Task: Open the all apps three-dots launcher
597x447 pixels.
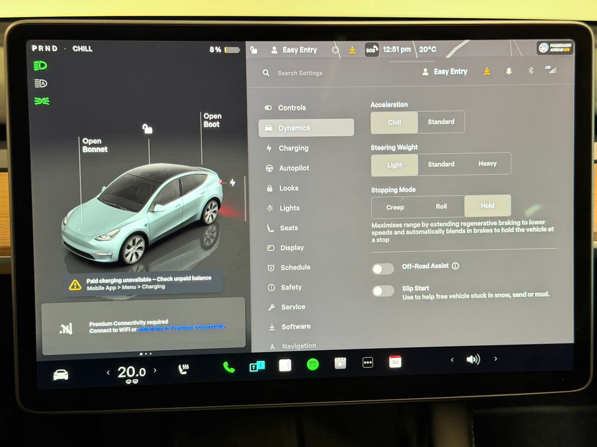Action: (x=367, y=363)
